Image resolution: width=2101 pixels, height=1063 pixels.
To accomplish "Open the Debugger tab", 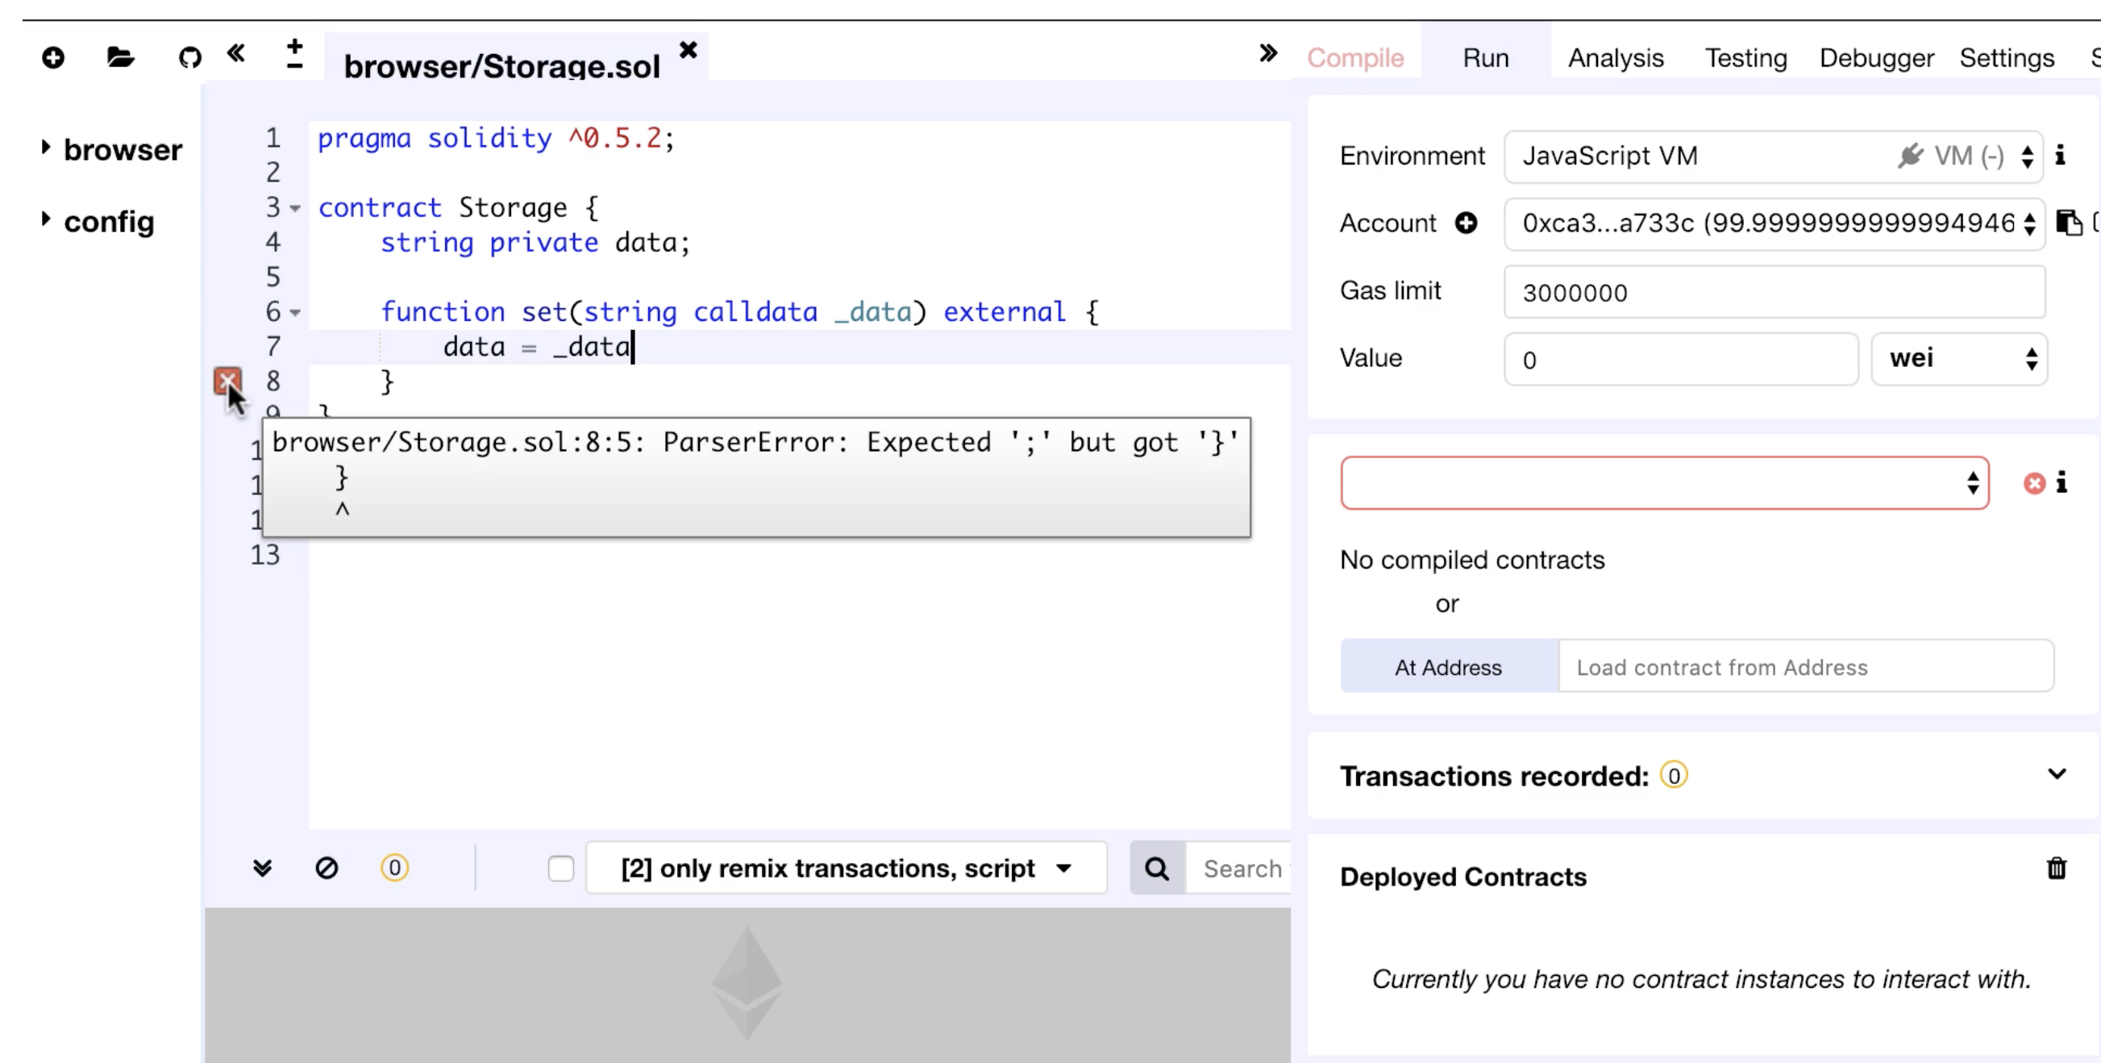I will tap(1876, 58).
